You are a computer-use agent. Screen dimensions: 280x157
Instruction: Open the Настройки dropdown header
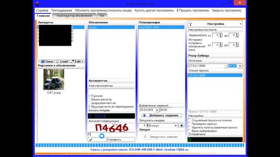215,24
